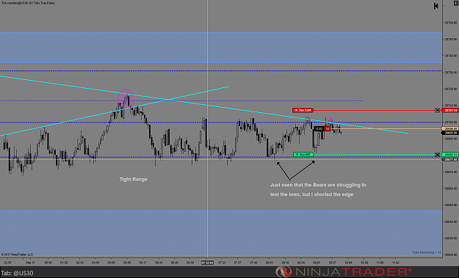The width and height of the screenshot is (459, 278).
Task: Click the 20760.00 price axis label
Action: [451, 23]
